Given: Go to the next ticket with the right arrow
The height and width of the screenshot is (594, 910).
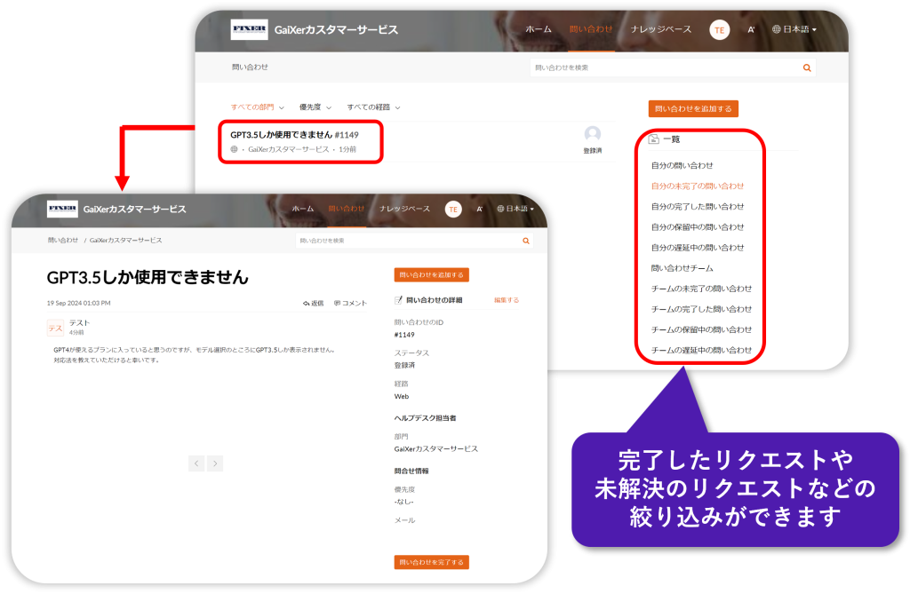Looking at the screenshot, I should (x=214, y=463).
